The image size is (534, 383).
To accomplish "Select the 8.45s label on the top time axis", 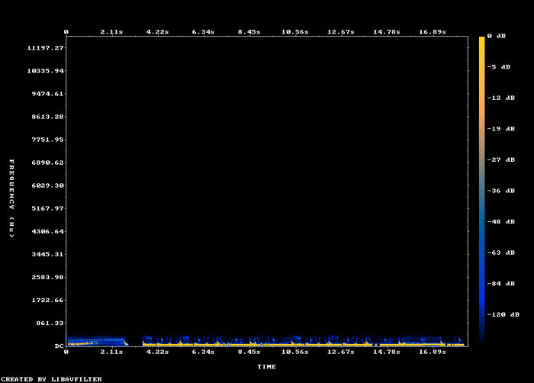I will pos(249,32).
